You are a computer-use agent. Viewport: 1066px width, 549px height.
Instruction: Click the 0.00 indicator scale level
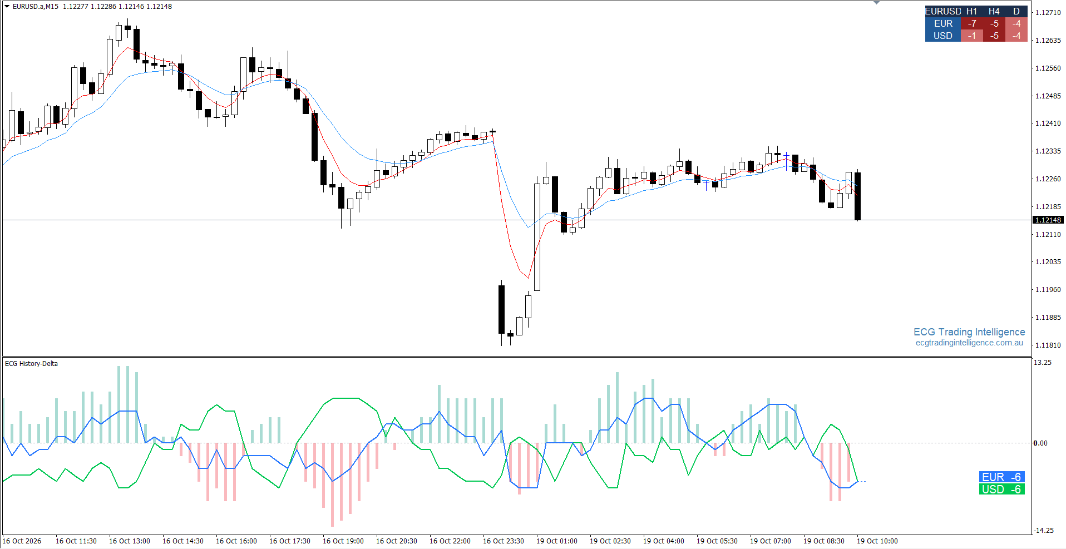point(1040,443)
